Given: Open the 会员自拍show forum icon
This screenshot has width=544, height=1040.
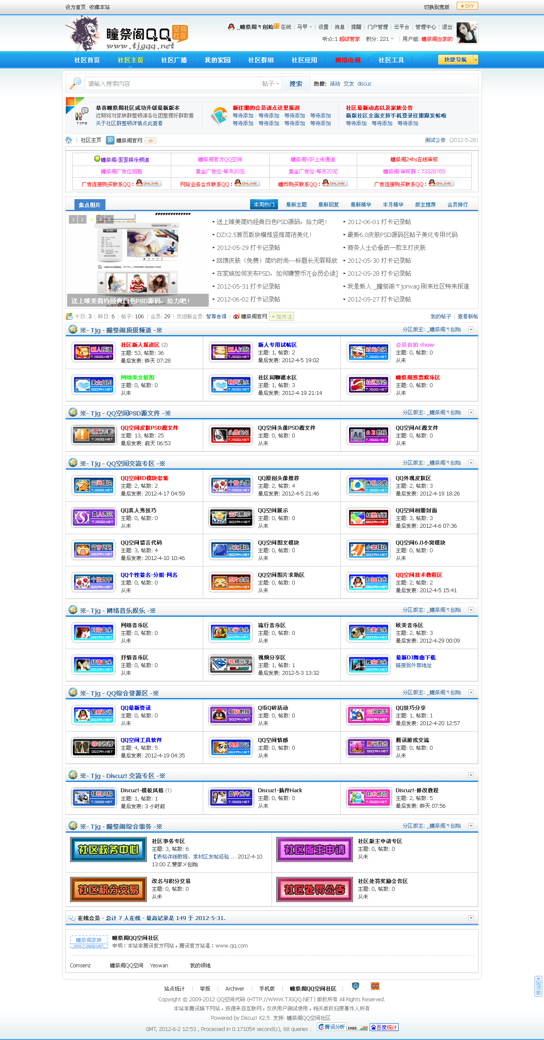Looking at the screenshot, I should [369, 353].
